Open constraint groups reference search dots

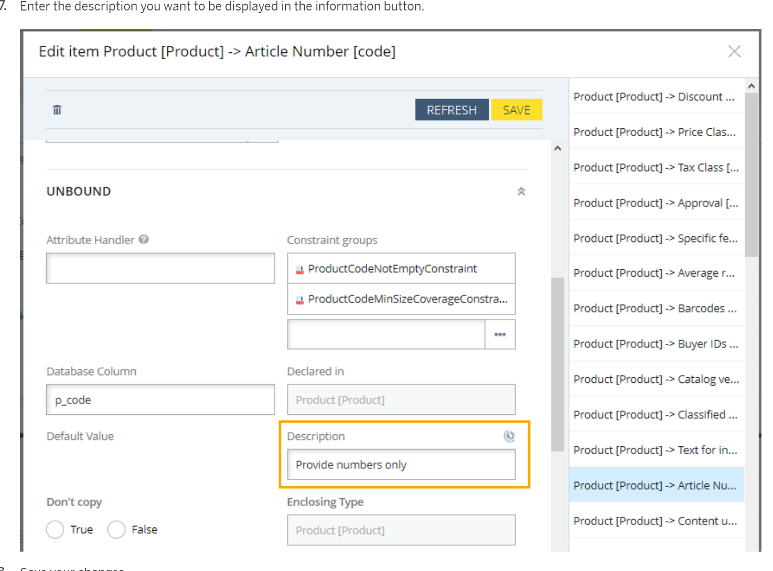point(500,334)
